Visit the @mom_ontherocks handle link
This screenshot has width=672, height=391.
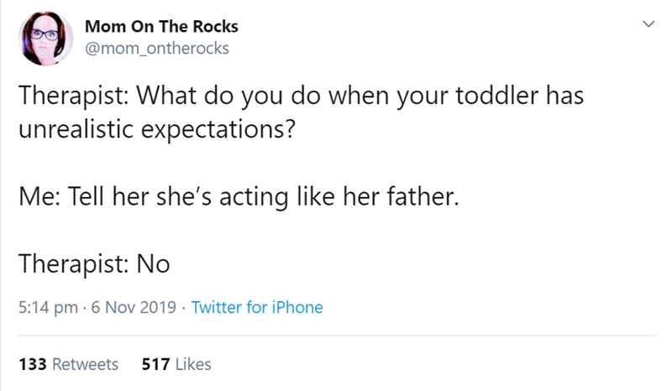point(156,47)
